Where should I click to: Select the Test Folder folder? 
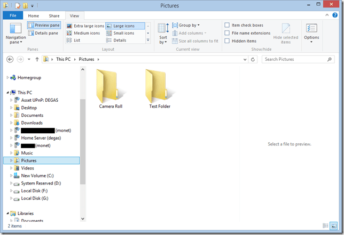click(x=160, y=89)
